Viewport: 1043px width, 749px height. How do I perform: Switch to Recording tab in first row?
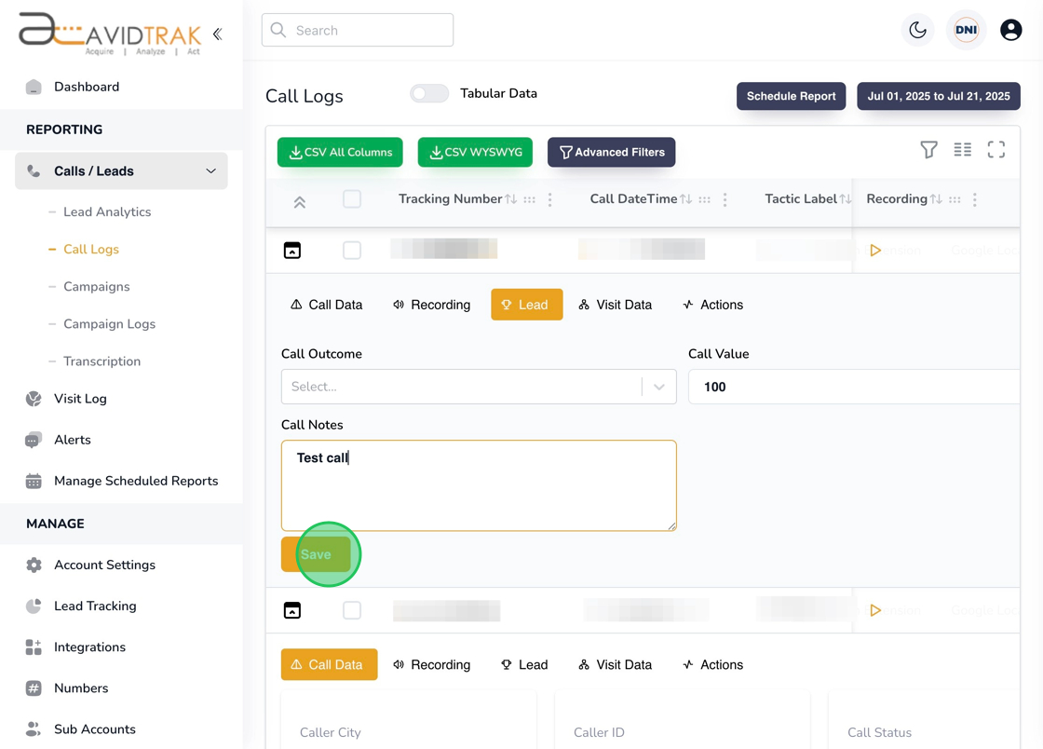point(431,305)
